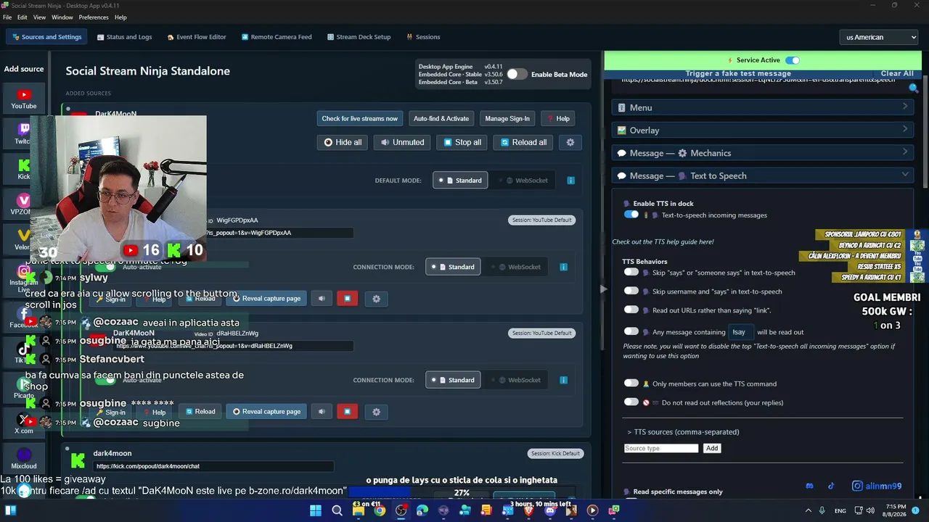Image resolution: width=929 pixels, height=522 pixels.
Task: Open gear settings for dRaHBELZnWg source
Action: point(376,412)
